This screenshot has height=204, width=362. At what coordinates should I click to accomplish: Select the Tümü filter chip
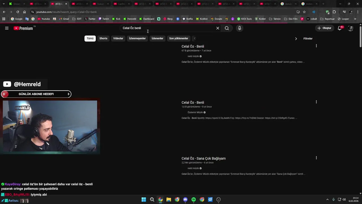click(x=90, y=39)
